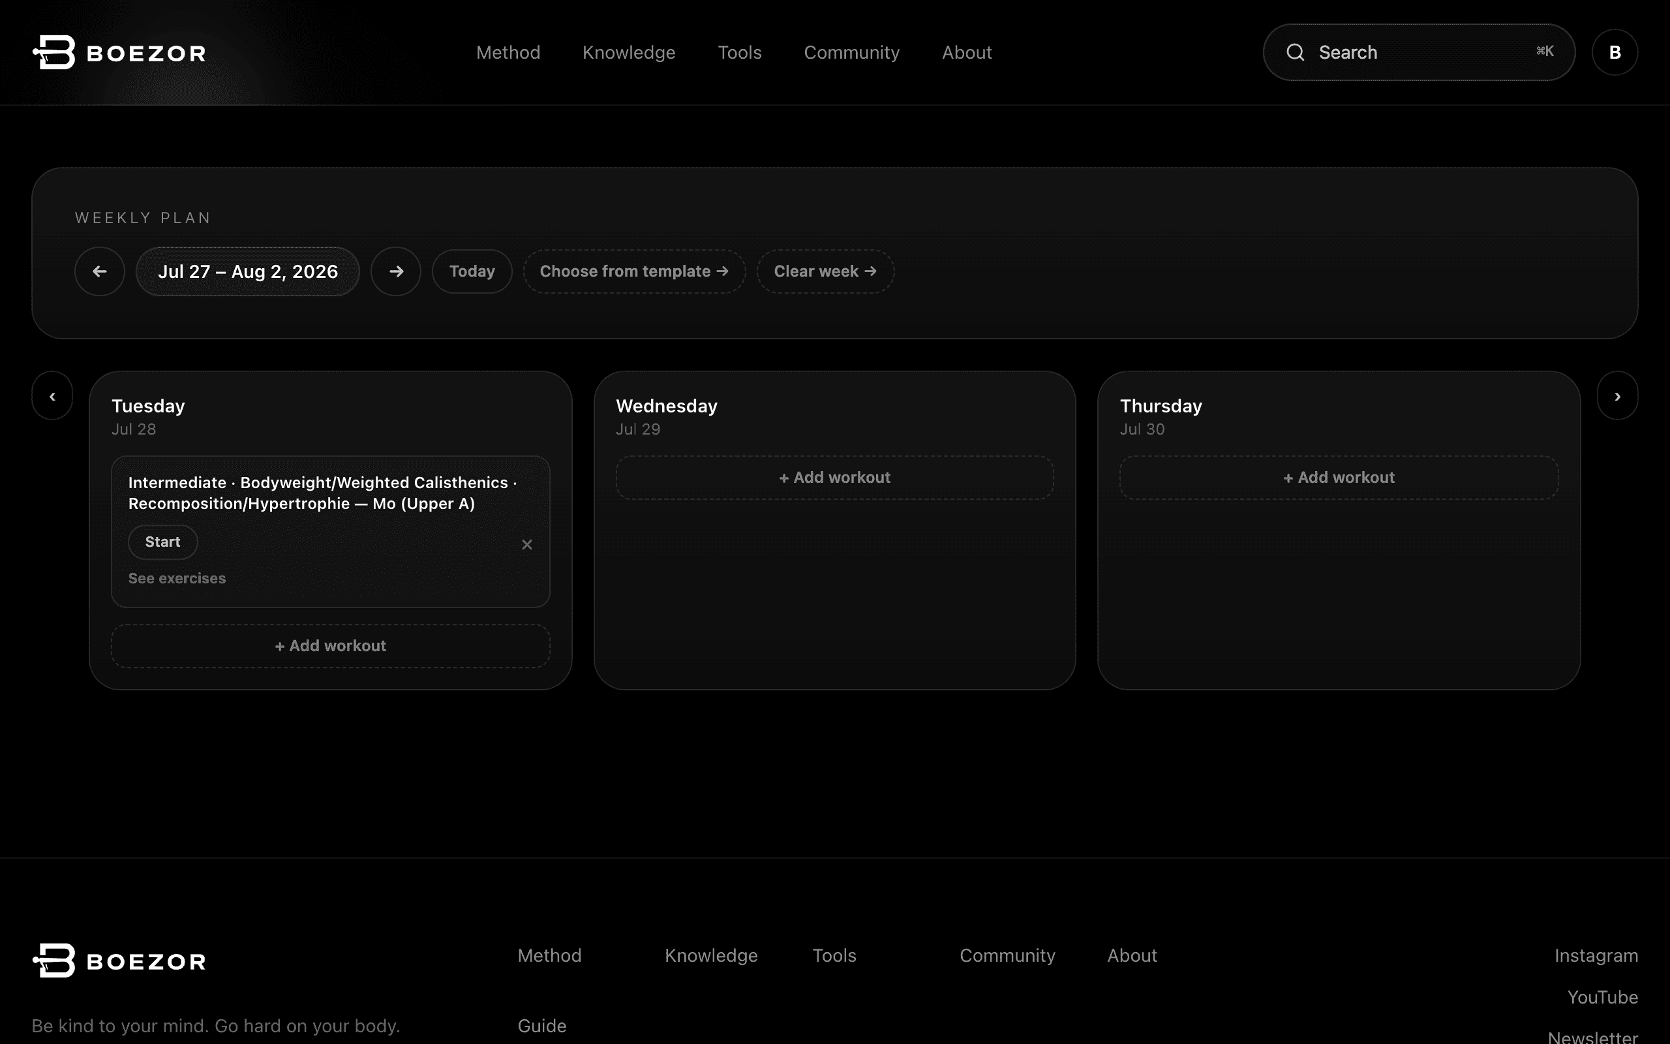Clear the entire week
This screenshot has width=1670, height=1044.
[x=825, y=271]
